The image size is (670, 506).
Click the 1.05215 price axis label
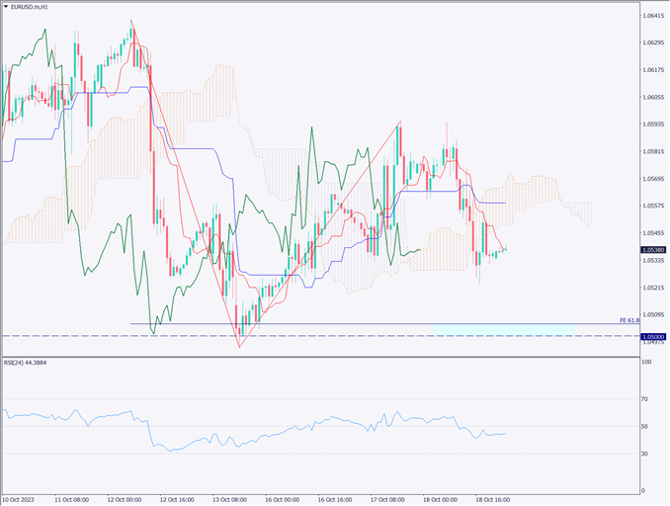coord(652,288)
